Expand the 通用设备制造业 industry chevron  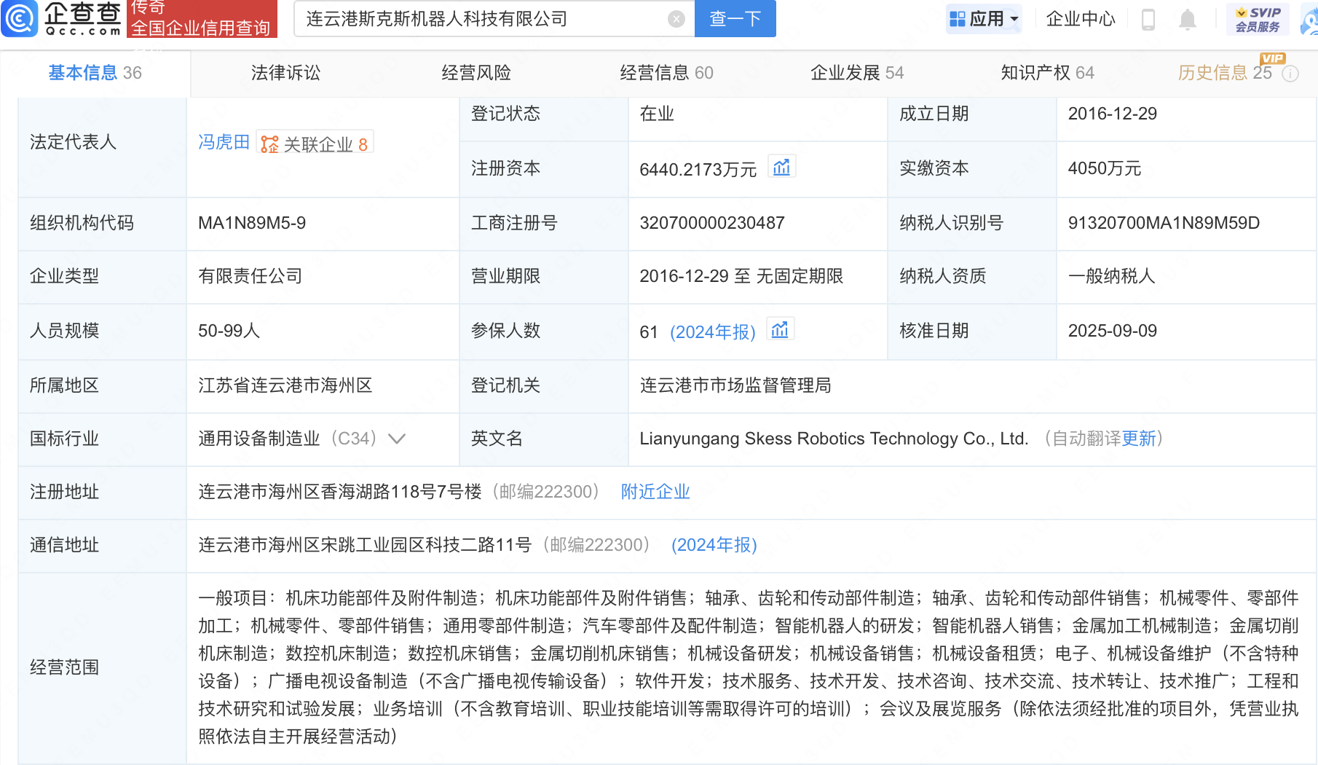(x=397, y=439)
